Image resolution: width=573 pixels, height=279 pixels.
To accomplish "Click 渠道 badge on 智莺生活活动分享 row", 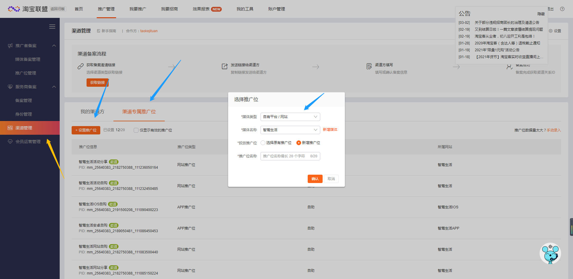I will (x=114, y=162).
